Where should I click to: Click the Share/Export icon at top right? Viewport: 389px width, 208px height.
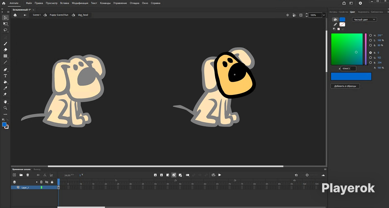[x=344, y=3]
